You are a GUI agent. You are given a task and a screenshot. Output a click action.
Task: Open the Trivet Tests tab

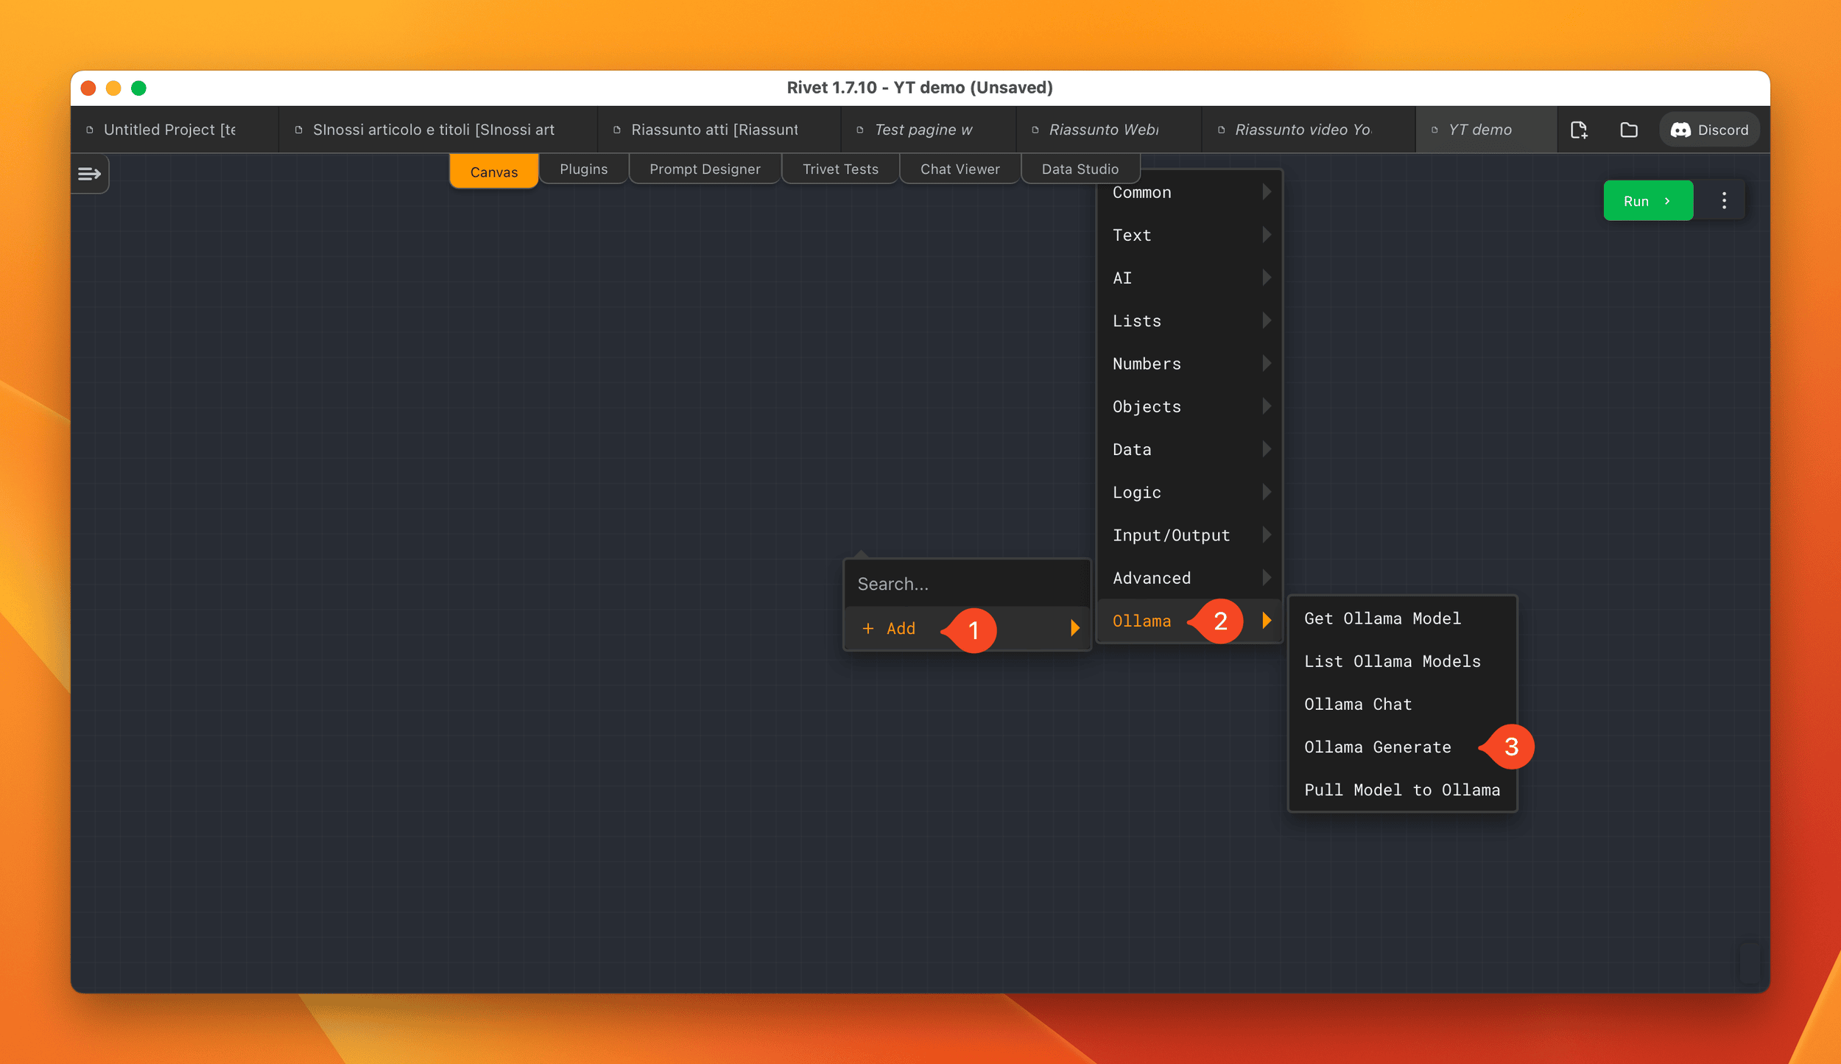840,169
